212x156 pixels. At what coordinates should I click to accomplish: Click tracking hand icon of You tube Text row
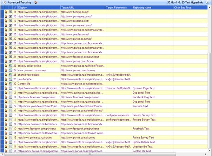[x=6, y=106]
